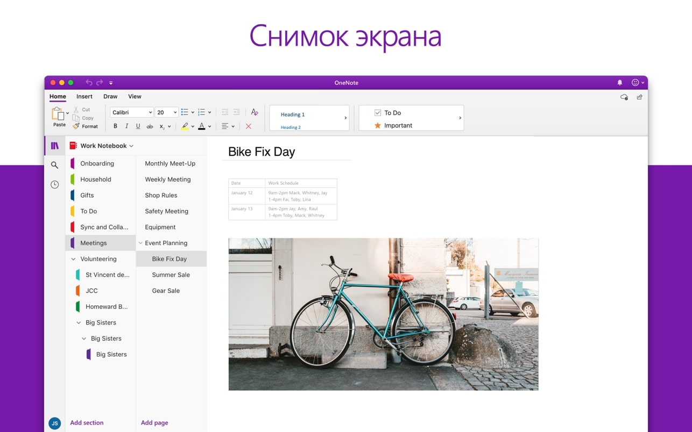Apply text highlight color
The width and height of the screenshot is (692, 432).
pos(185,126)
